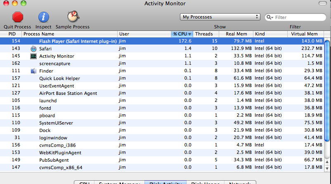The width and height of the screenshot is (331, 184).
Task: Open the My Processes dropdown
Action: 220,17
